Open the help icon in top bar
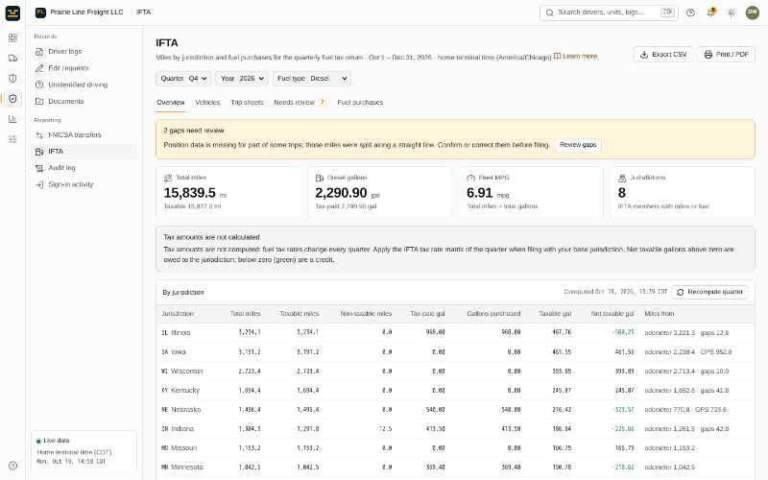768x480 pixels. (690, 12)
